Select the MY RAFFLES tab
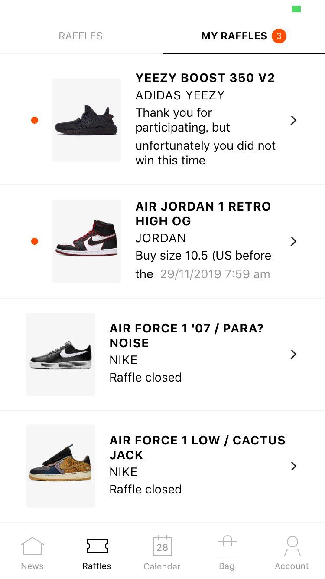This screenshot has width=325, height=579. tap(234, 36)
